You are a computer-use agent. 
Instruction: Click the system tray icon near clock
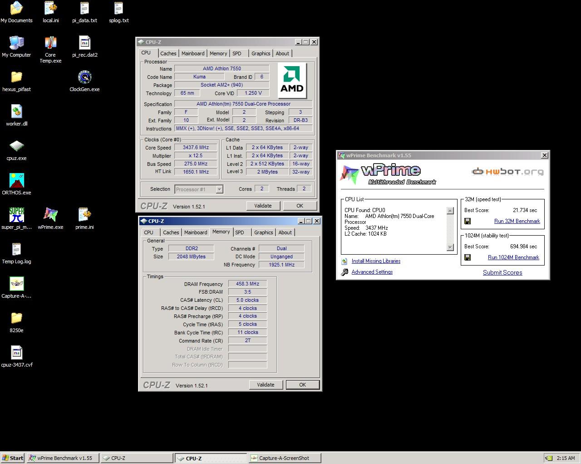coord(548,458)
